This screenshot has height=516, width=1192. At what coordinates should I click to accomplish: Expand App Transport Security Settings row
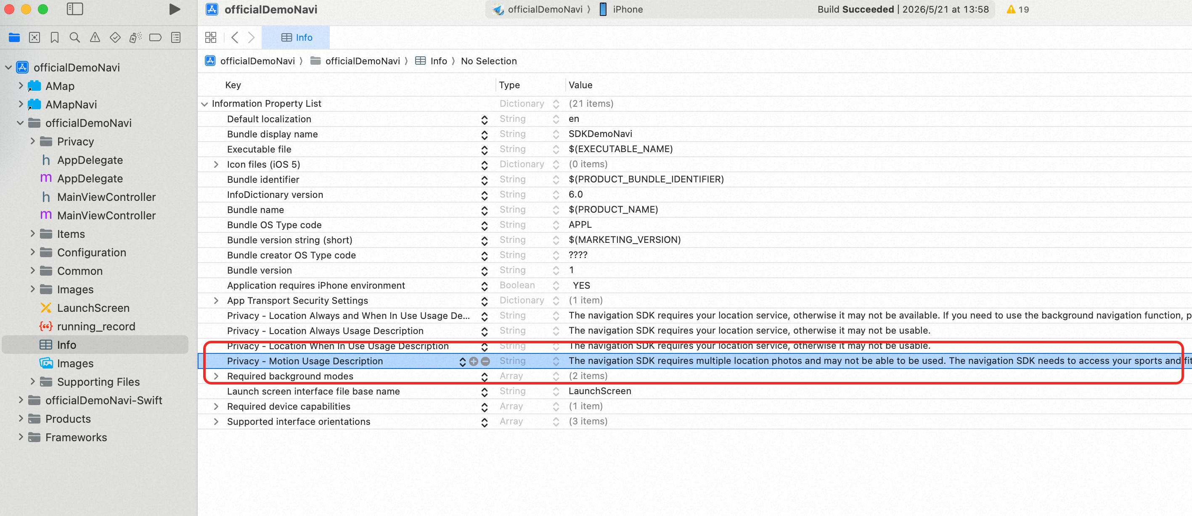216,300
